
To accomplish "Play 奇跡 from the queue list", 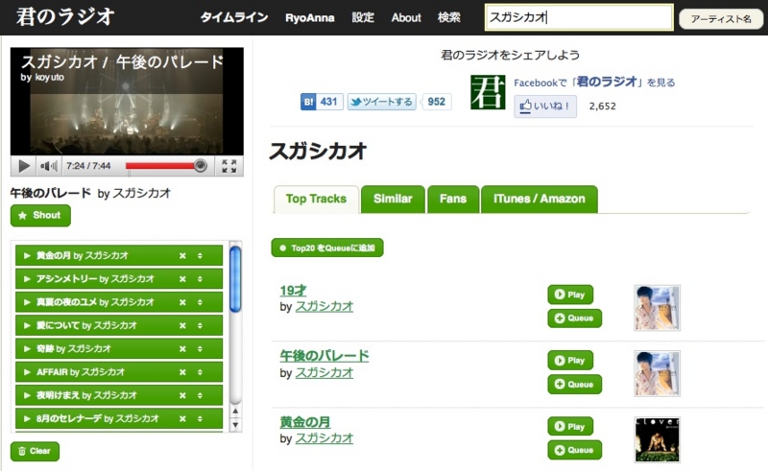I will (27, 349).
